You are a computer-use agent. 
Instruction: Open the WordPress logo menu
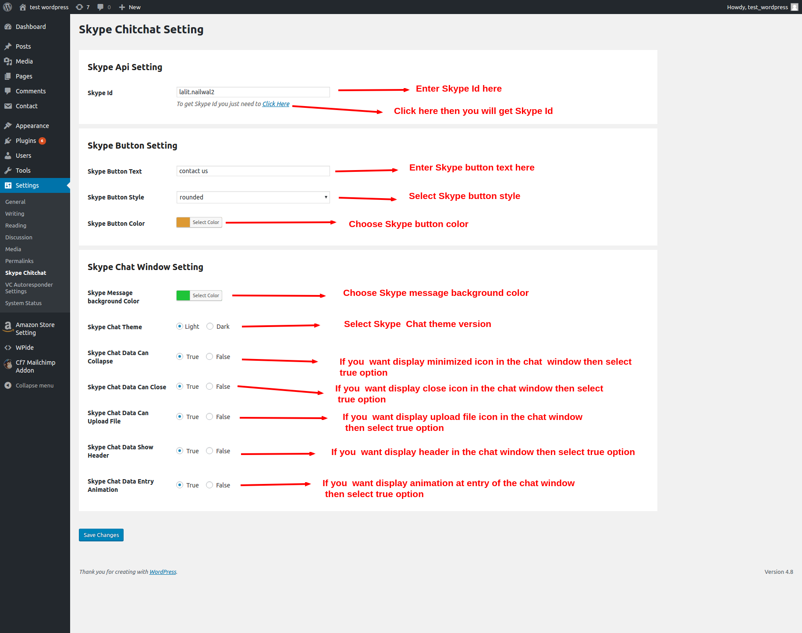coord(7,7)
